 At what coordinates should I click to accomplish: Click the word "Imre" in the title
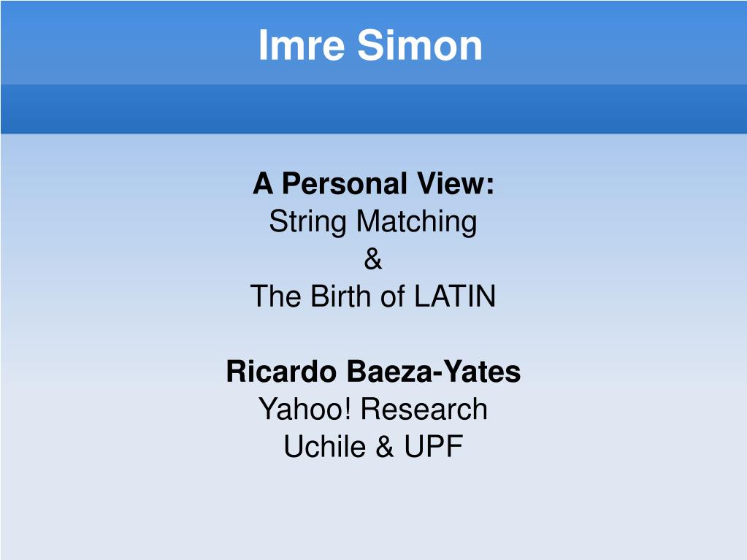(301, 45)
